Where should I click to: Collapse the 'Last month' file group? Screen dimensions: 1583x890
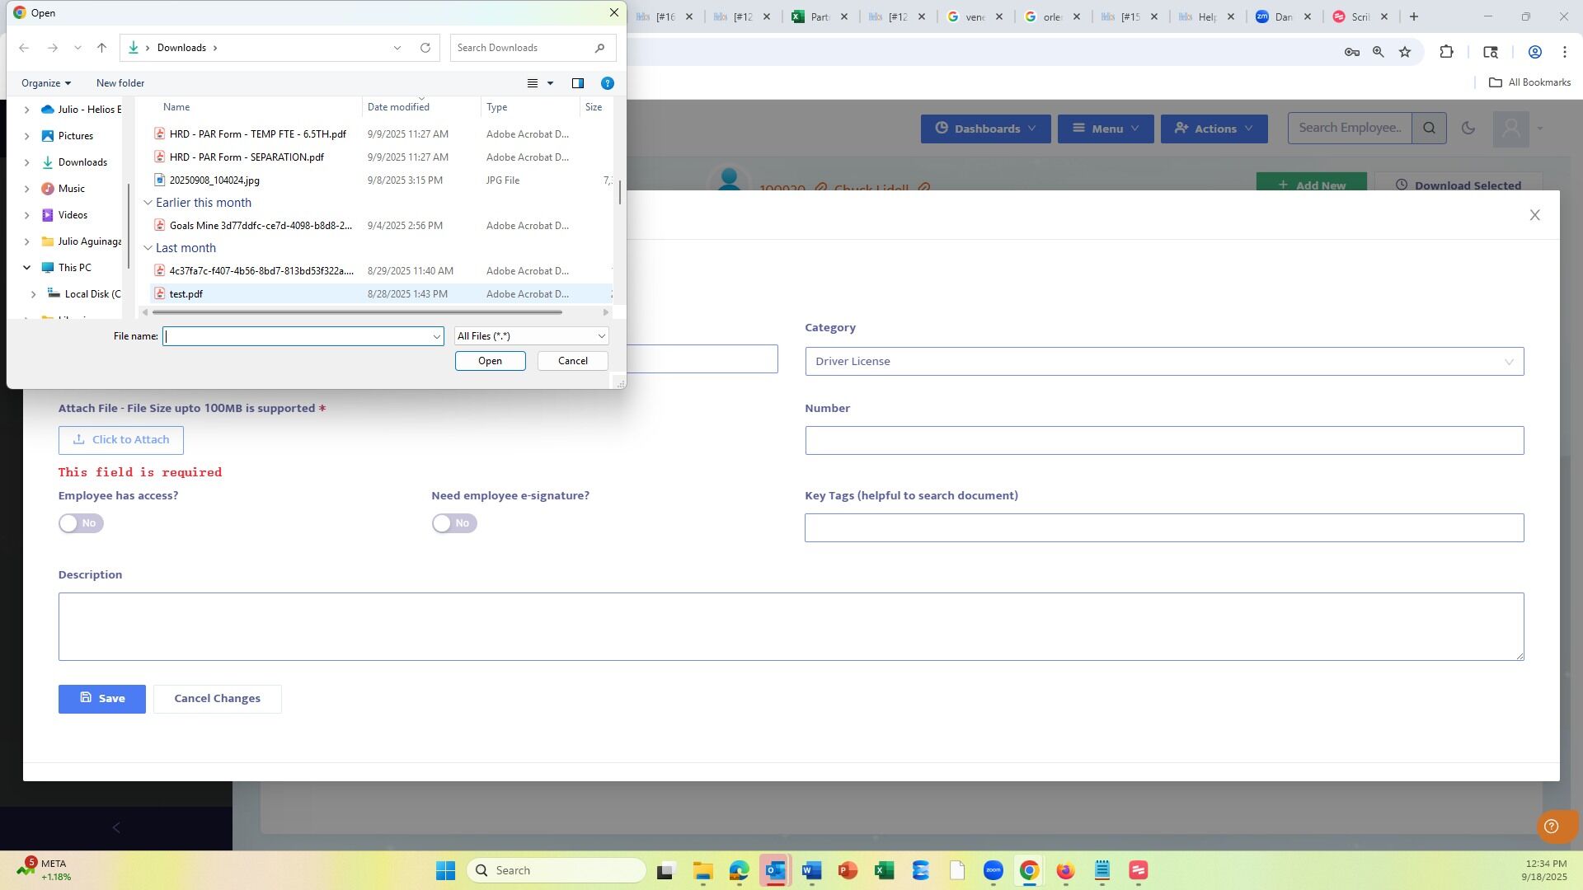148,248
